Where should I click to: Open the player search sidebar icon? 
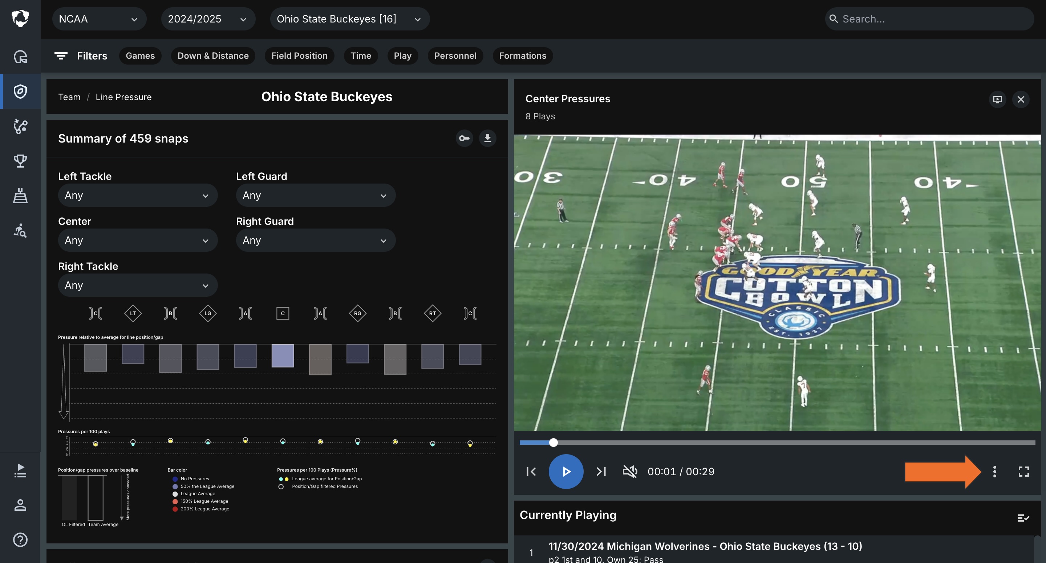(20, 230)
